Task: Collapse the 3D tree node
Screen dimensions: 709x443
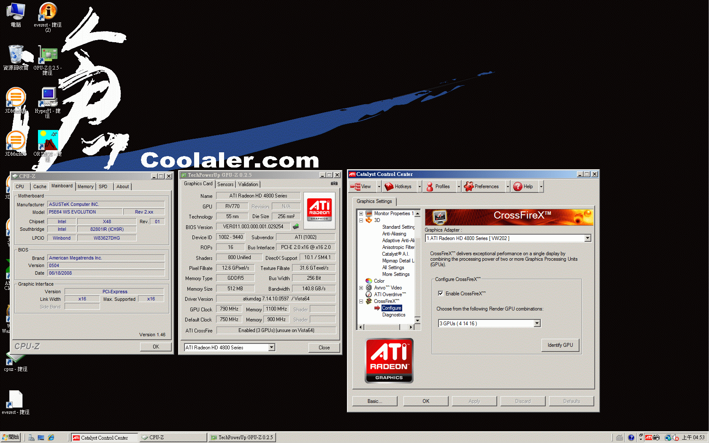Action: pos(361,220)
